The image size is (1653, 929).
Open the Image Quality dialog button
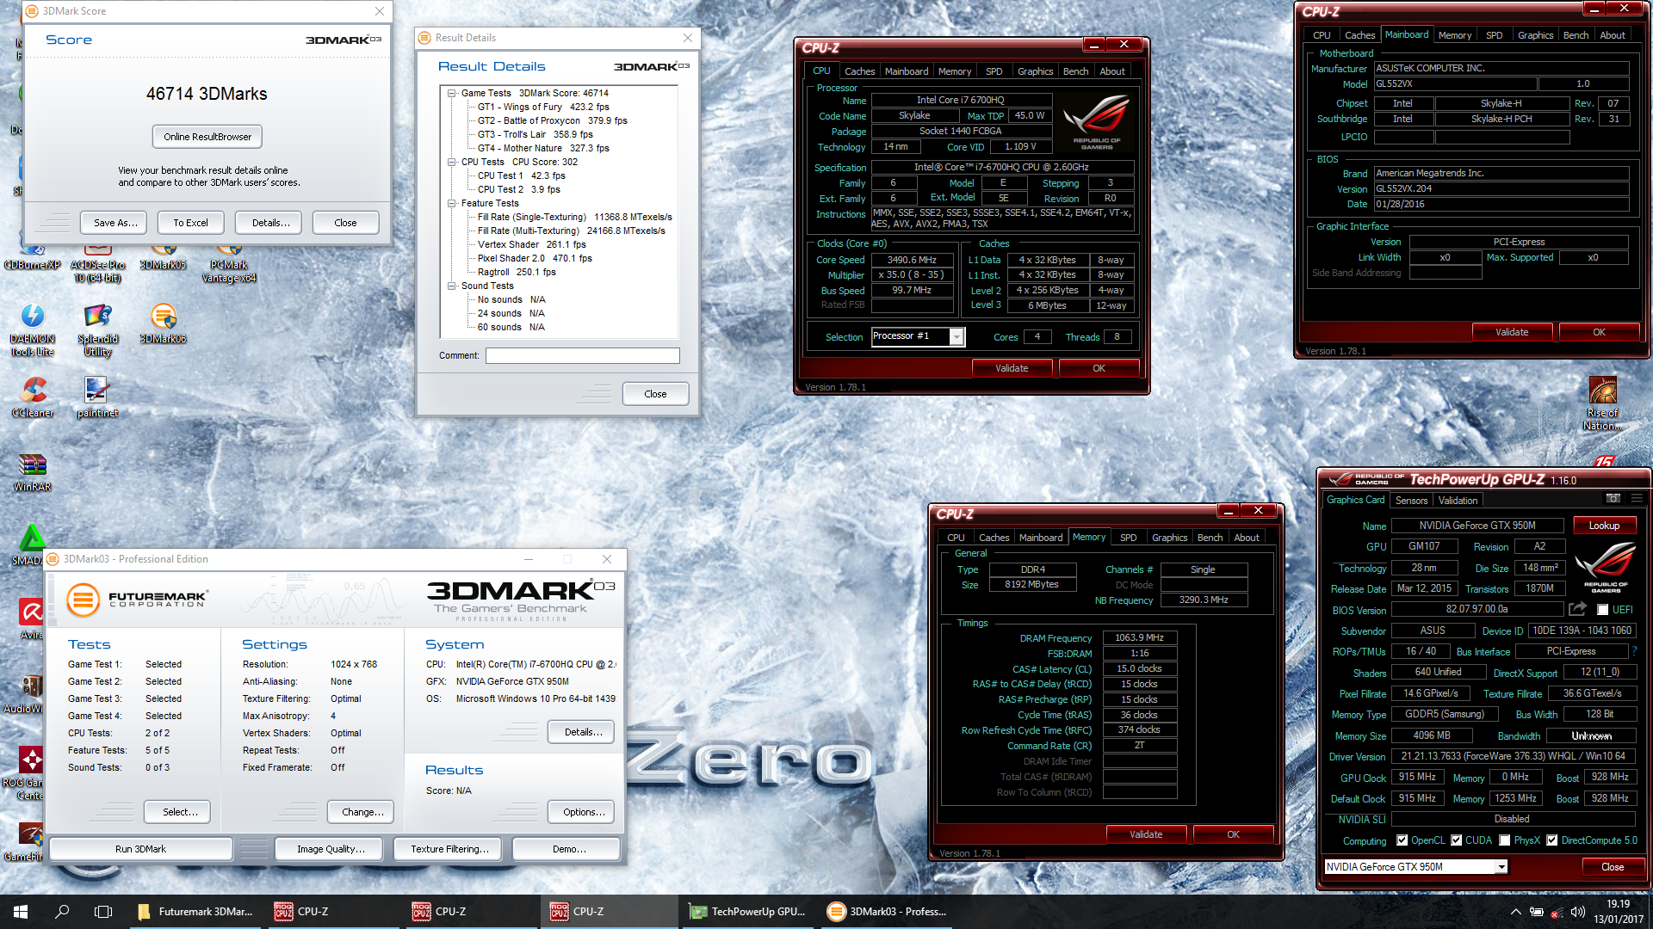[x=331, y=849]
